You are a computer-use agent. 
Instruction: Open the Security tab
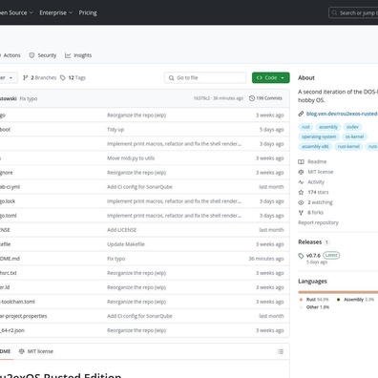click(43, 55)
